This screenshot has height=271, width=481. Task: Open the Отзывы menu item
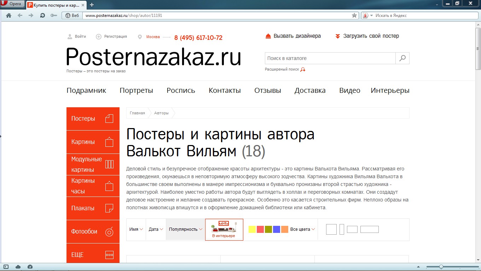point(268,90)
